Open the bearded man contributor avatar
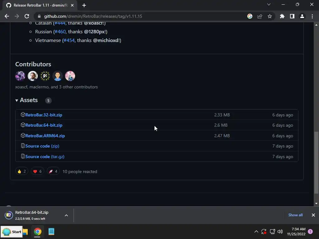Screen dimensions: 319x239 click(33, 76)
